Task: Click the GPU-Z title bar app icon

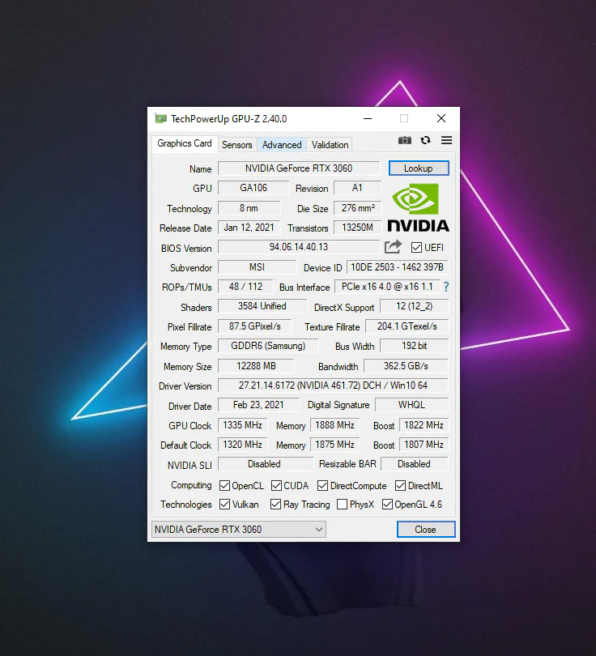Action: click(x=160, y=119)
